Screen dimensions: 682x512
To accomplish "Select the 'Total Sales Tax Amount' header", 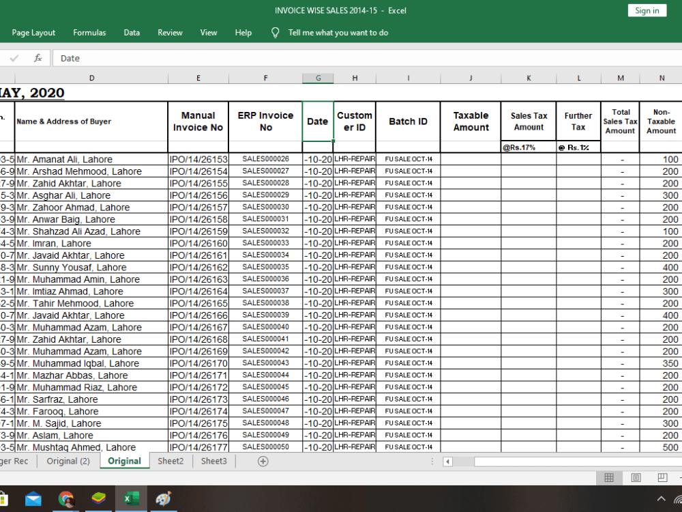I will coord(620,122).
